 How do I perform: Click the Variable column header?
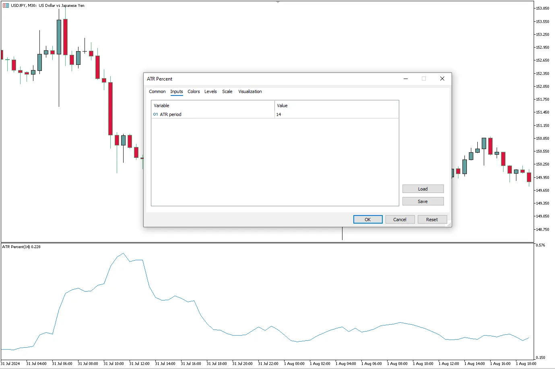coord(213,106)
